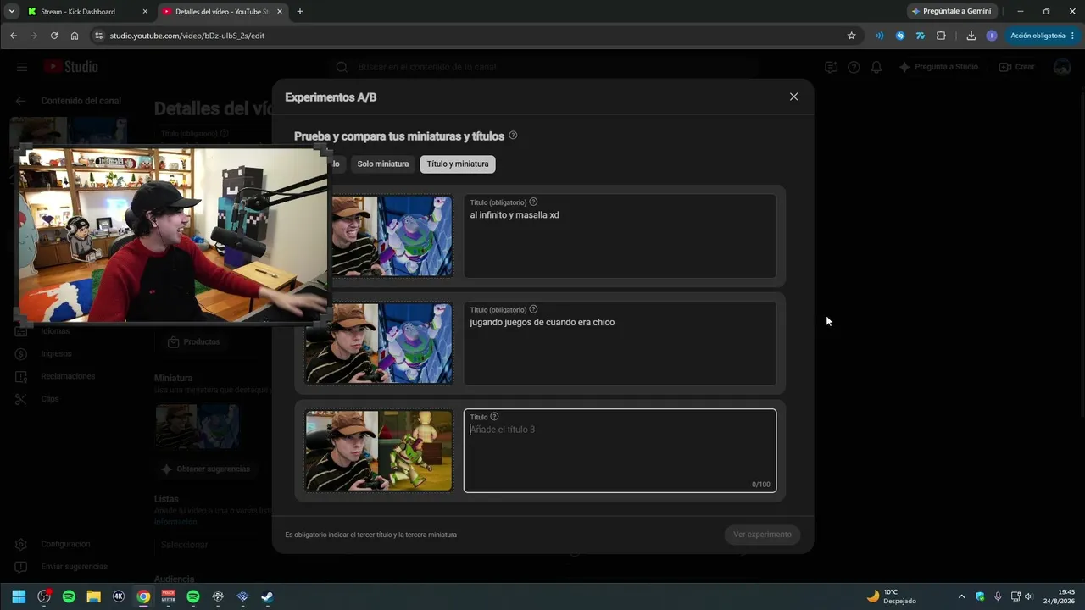Open the Shazam extension
Viewport: 1085px width, 610px height.
tap(900, 36)
